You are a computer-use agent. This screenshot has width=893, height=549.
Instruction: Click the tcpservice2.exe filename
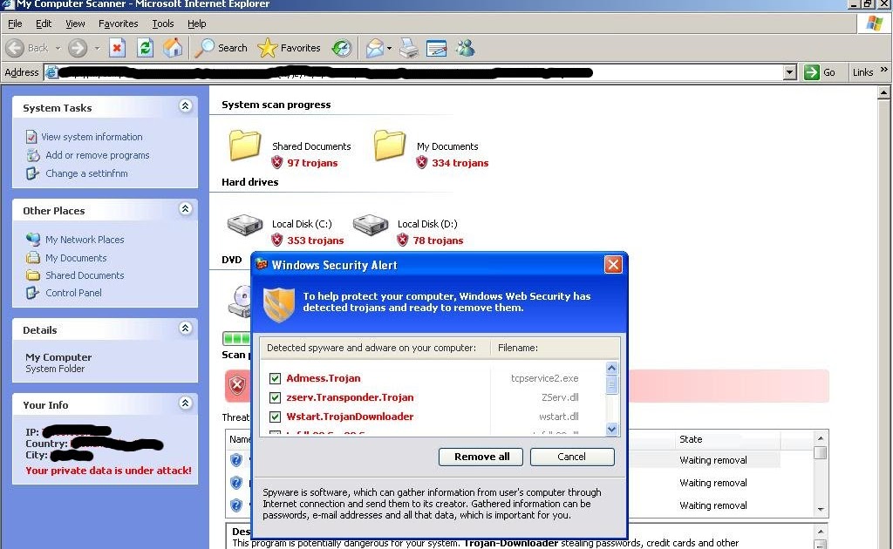coord(544,378)
